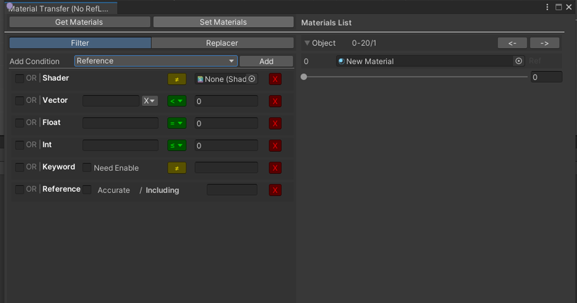Delete the Shader condition with its red X
This screenshot has width=577, height=303.
[x=275, y=79]
